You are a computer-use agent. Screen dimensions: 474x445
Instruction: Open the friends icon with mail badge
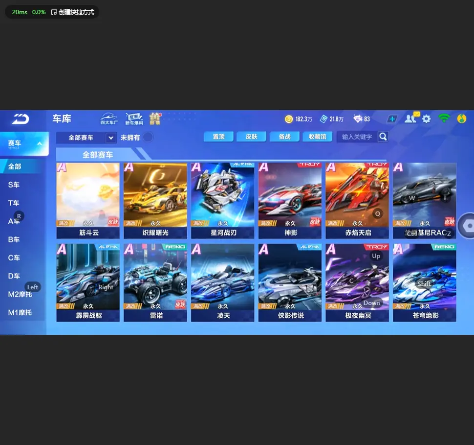(x=411, y=118)
